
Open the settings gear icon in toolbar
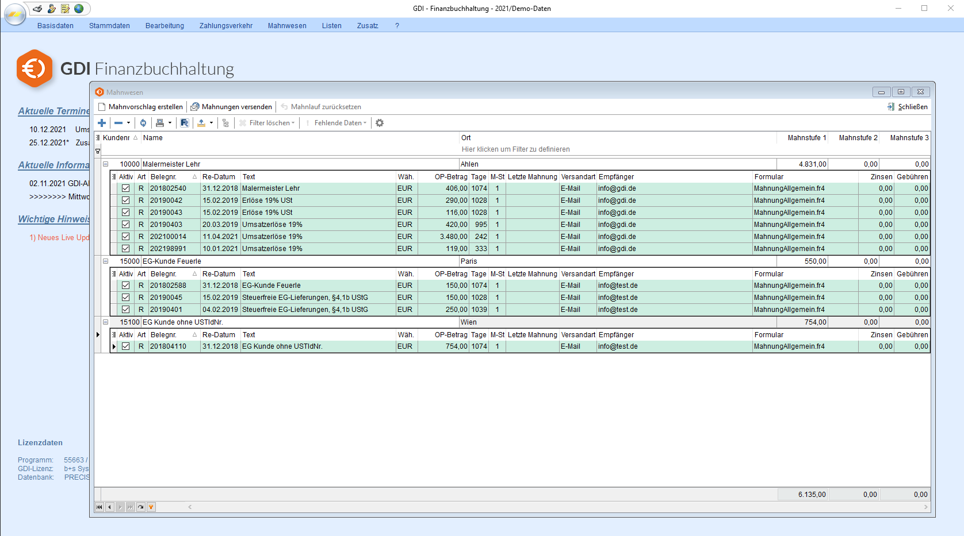[380, 123]
